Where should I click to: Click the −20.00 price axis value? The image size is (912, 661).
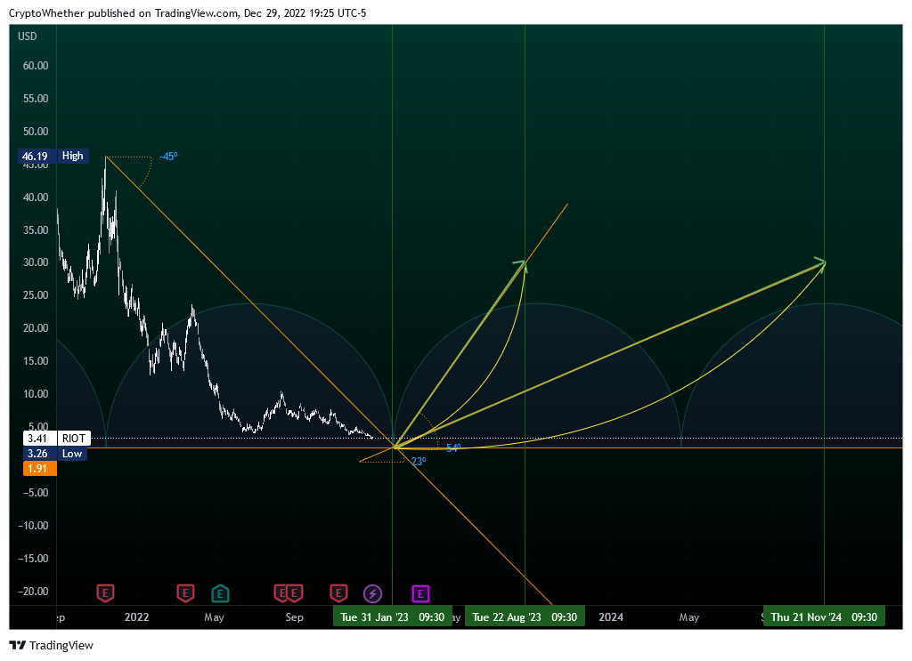33,592
